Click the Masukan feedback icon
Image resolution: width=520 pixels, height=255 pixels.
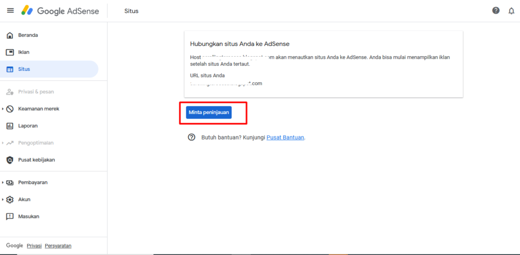(x=10, y=216)
